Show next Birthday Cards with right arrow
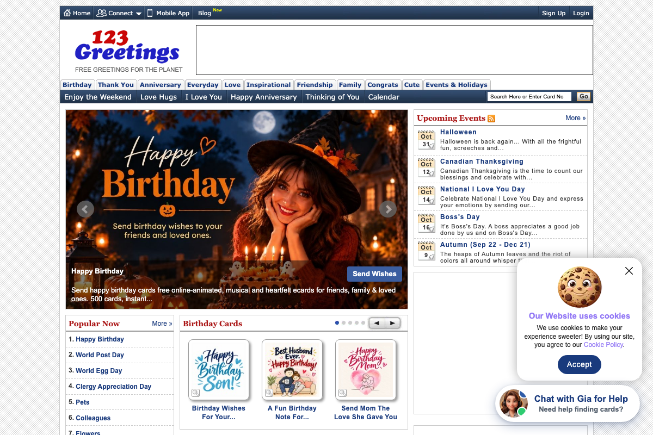Viewport: 653px width, 435px height. click(x=392, y=323)
